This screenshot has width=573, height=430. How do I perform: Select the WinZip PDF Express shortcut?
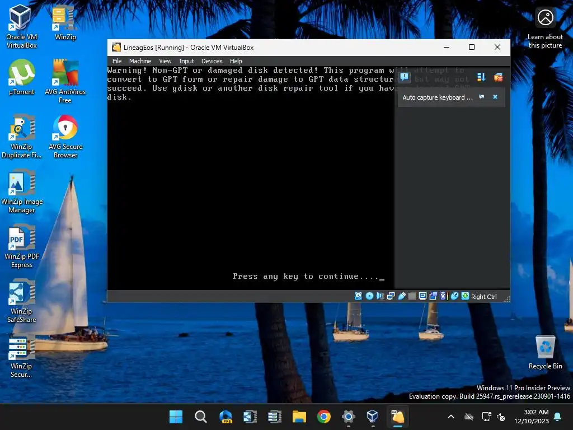click(x=21, y=246)
